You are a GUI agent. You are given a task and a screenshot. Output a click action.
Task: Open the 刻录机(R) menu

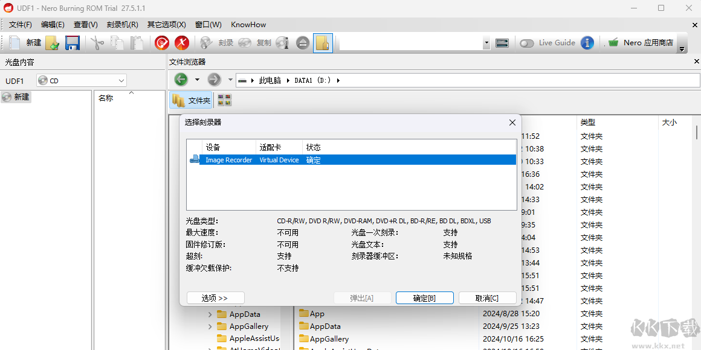123,25
